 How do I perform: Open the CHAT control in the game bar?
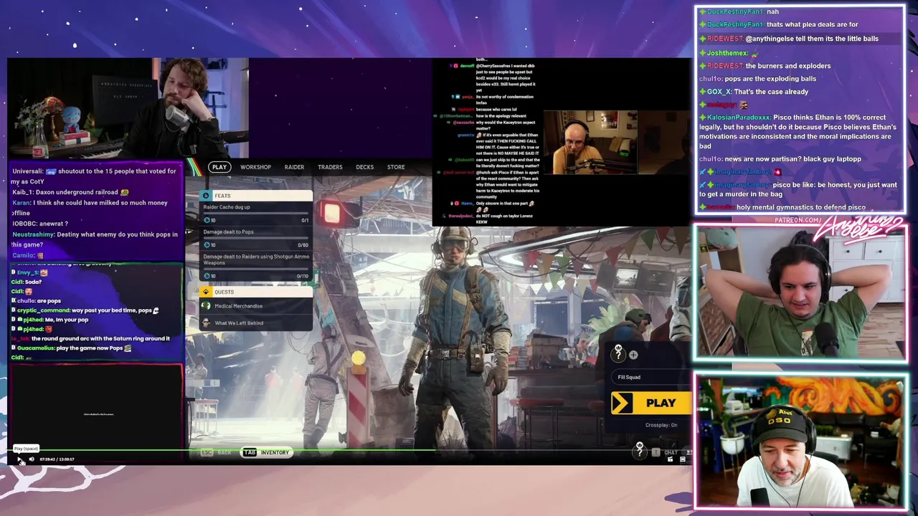point(671,452)
